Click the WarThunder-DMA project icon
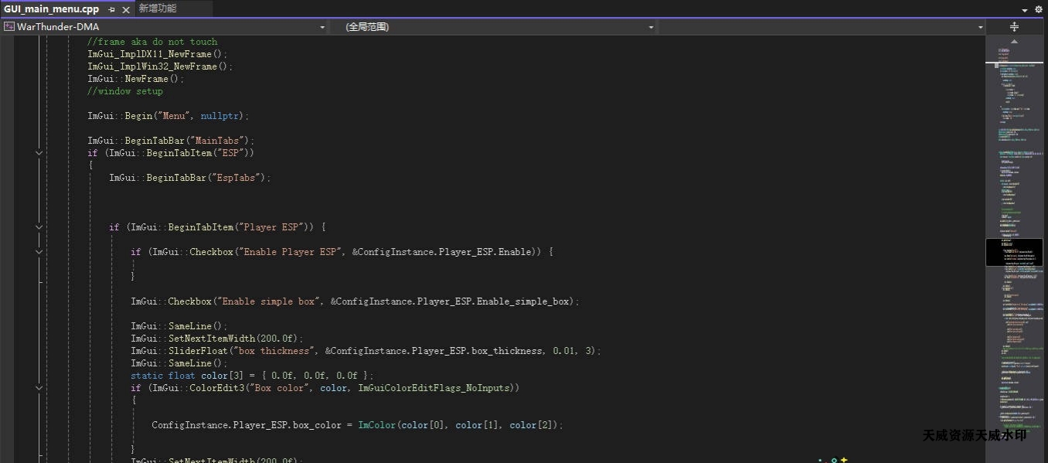 [9, 27]
